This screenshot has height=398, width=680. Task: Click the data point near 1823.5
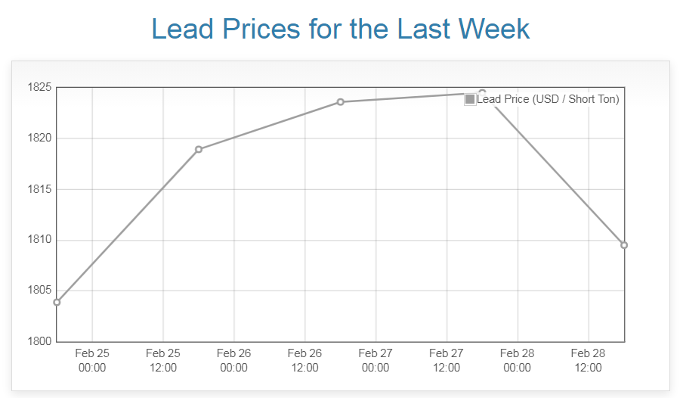click(341, 102)
